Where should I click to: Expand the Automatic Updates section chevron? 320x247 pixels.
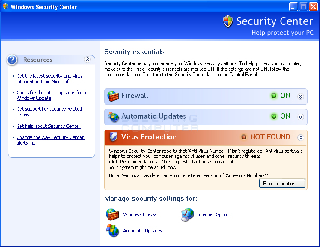(x=300, y=117)
